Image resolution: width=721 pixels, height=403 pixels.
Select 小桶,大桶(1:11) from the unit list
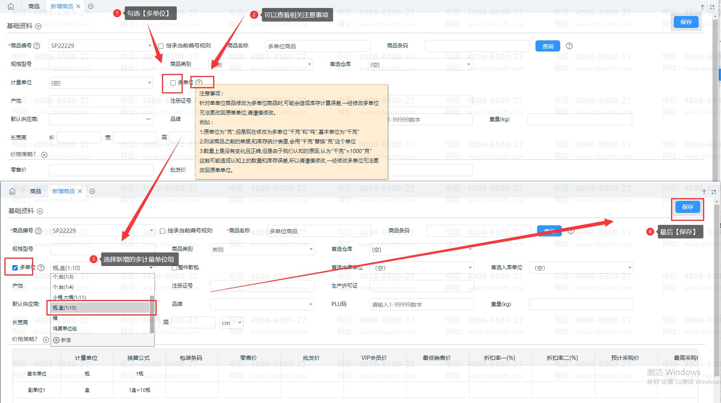69,297
